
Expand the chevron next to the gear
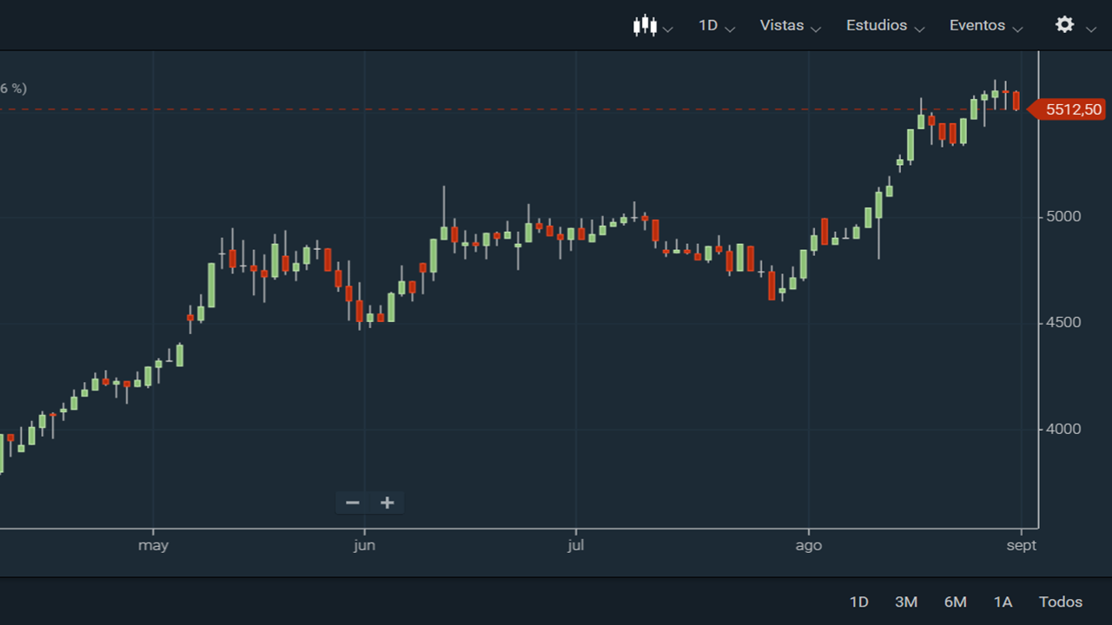coord(1091,30)
